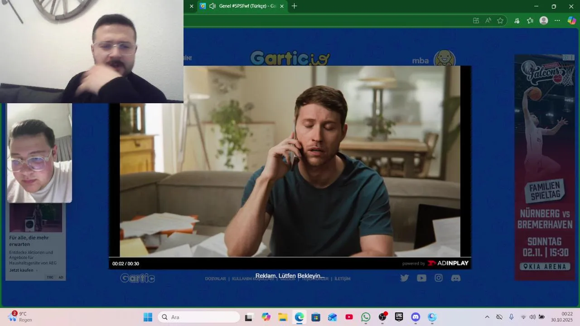Viewport: 580px width, 326px height.
Task: Launch Copilot from the Edge toolbar
Action: tap(572, 20)
